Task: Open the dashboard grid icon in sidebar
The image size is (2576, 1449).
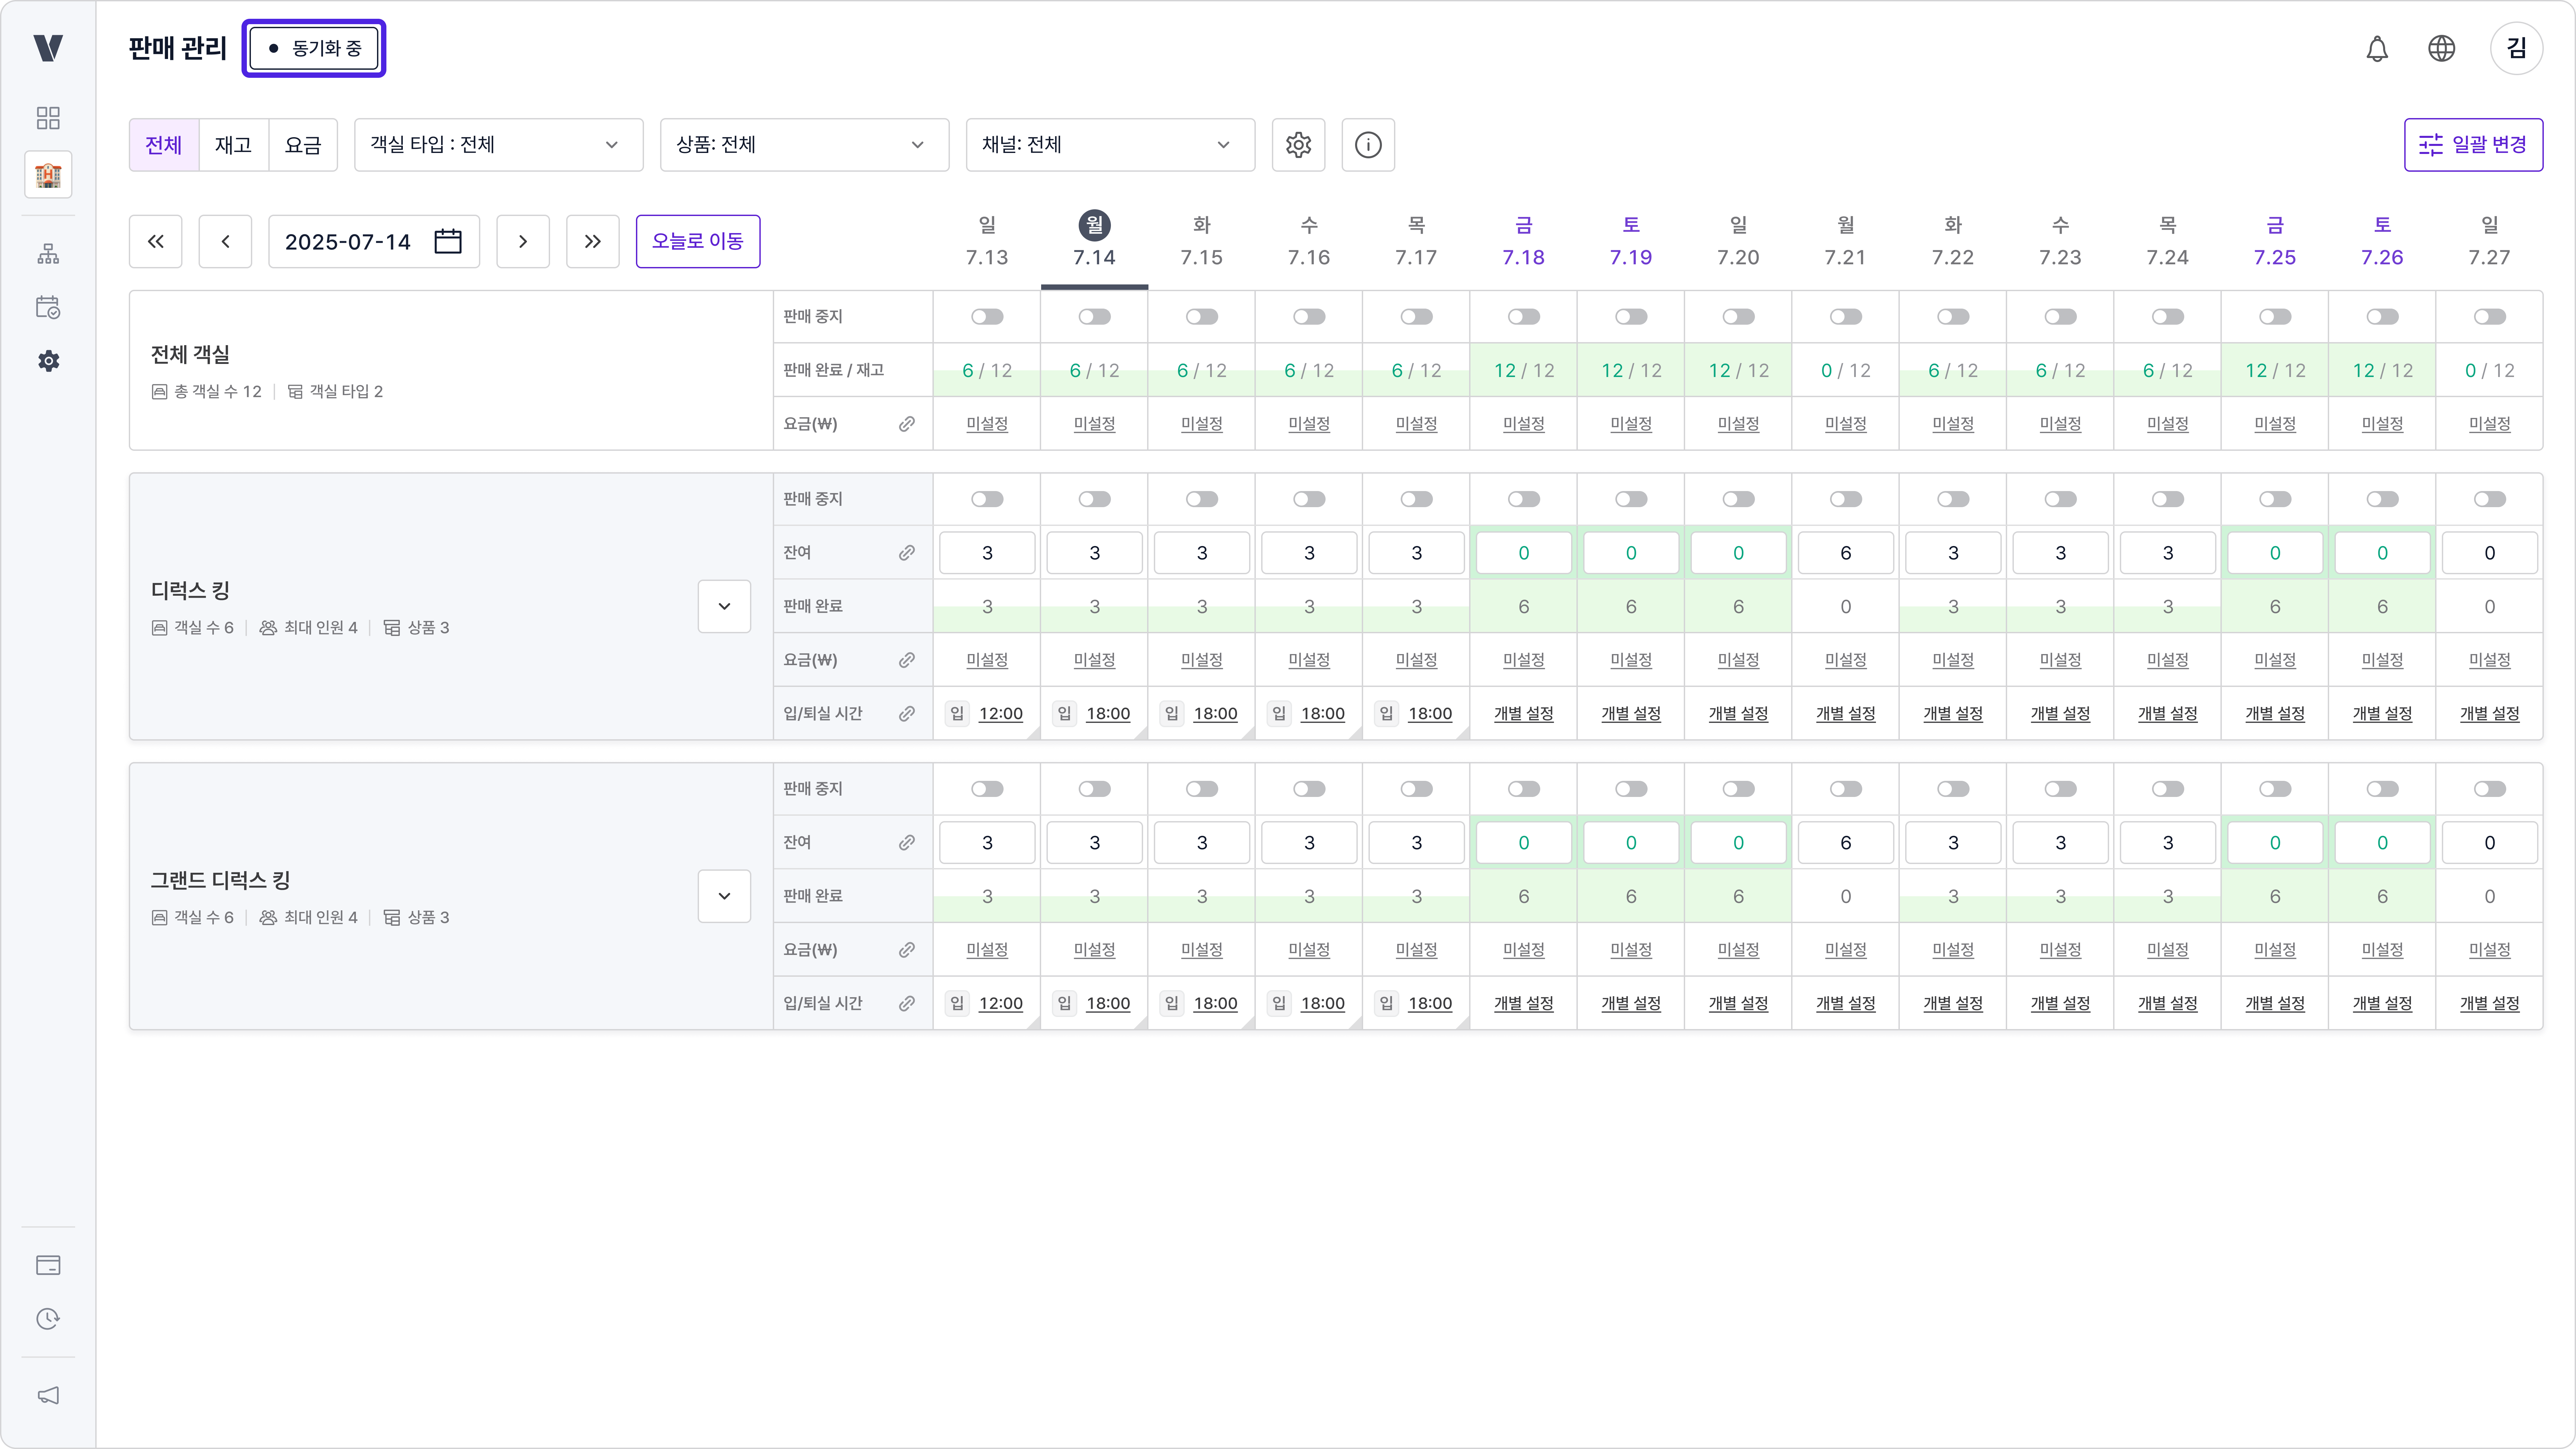Action: pyautogui.click(x=48, y=118)
